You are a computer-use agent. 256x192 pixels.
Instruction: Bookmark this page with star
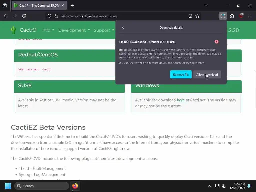(197, 16)
